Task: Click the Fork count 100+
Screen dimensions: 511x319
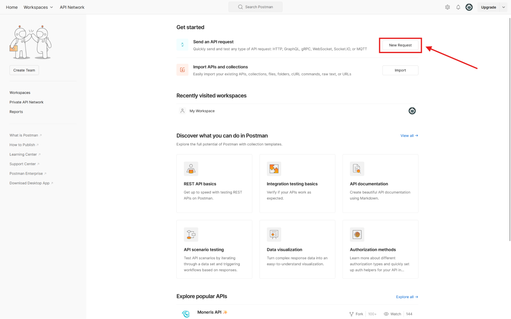Action: coord(372,314)
